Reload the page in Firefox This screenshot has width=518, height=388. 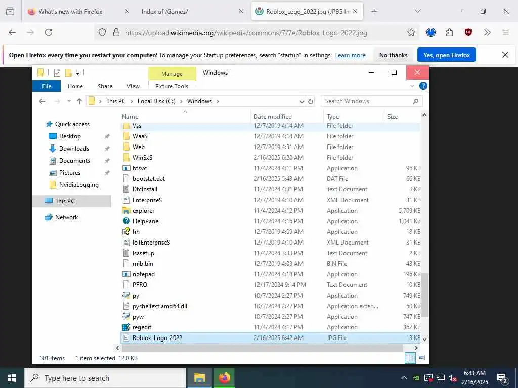tap(49, 32)
